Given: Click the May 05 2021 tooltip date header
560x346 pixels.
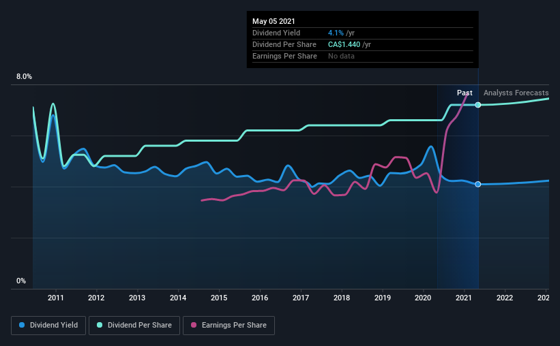Looking at the screenshot, I should [x=274, y=21].
